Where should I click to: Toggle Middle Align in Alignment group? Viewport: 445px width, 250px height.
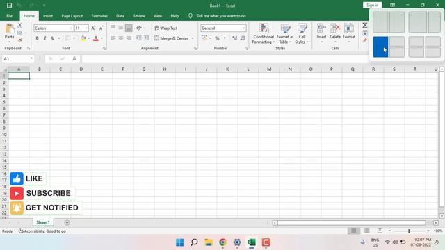pyautogui.click(x=121, y=28)
